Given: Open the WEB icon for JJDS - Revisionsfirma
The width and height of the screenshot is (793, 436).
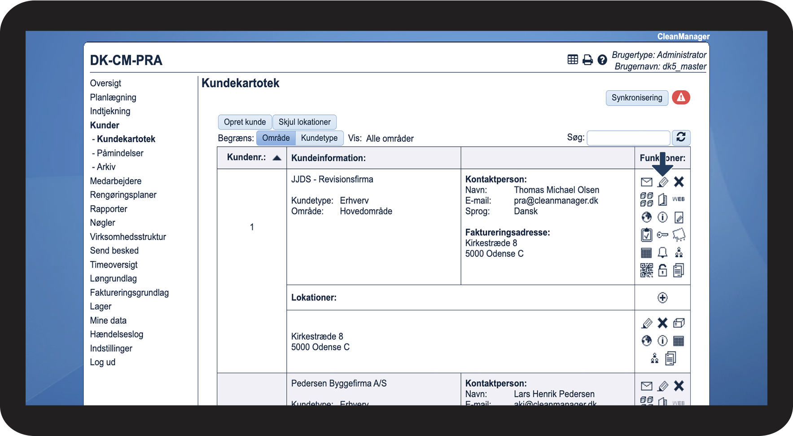Looking at the screenshot, I should [x=679, y=199].
